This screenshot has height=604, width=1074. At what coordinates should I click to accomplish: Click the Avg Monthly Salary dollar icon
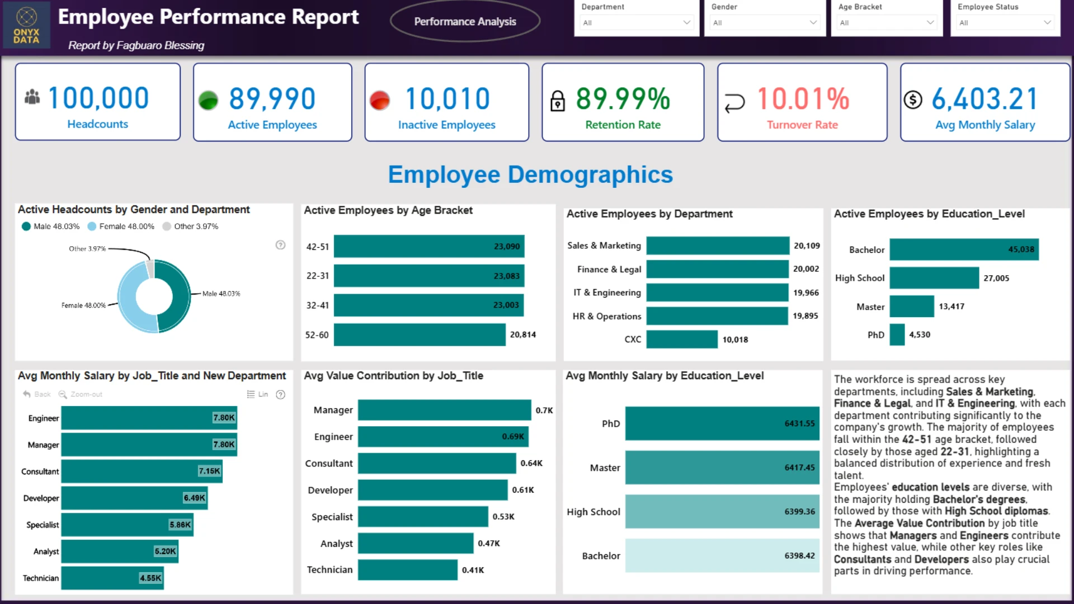[913, 100]
